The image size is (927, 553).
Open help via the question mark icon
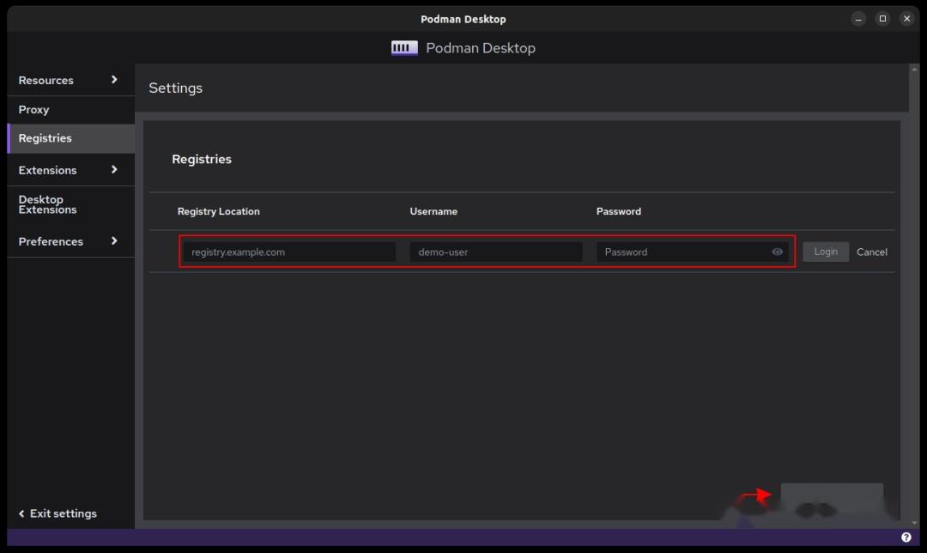click(x=908, y=536)
